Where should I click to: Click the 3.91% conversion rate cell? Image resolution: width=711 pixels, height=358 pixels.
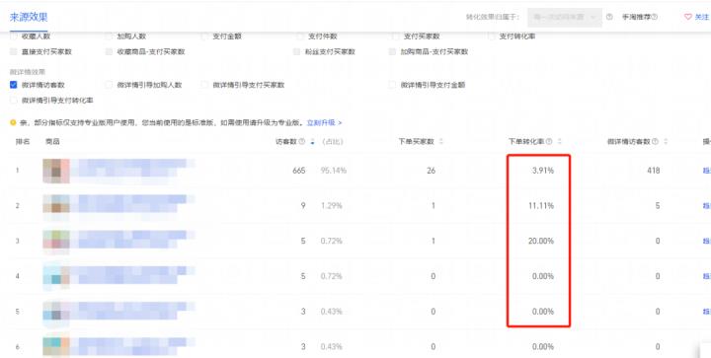click(x=543, y=171)
